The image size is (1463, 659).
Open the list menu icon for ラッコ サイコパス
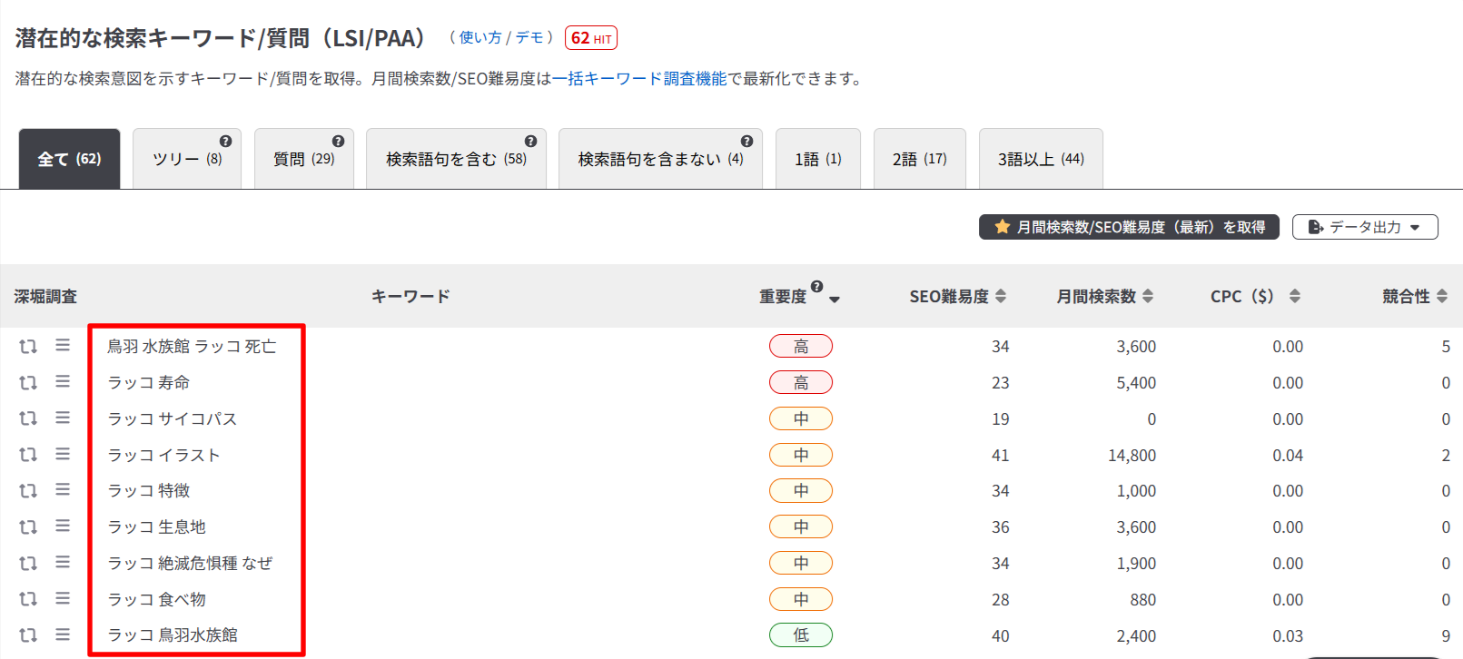click(63, 418)
